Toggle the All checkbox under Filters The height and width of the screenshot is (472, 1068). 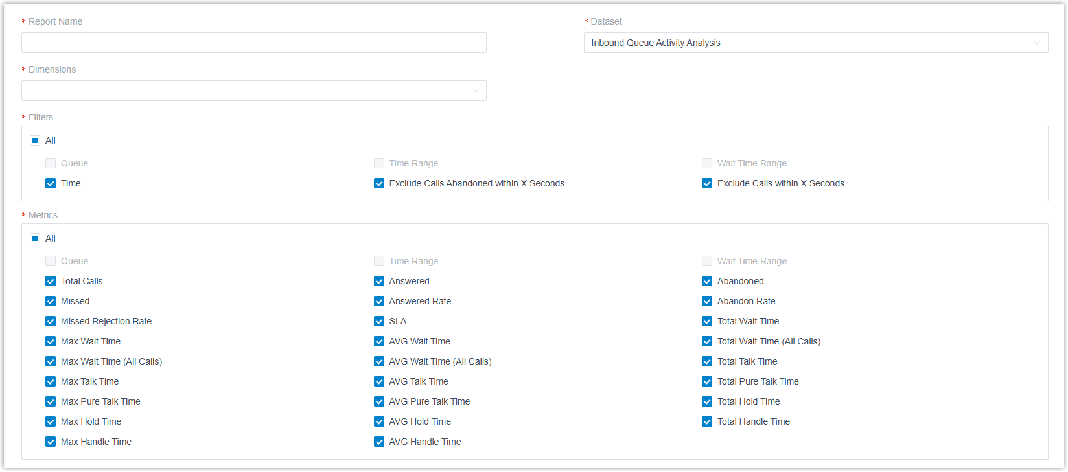point(36,140)
